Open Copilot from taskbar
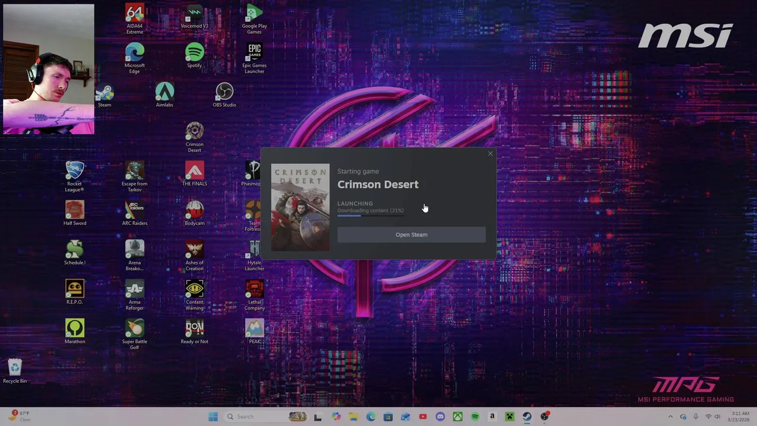This screenshot has height=426, width=757. 336,417
